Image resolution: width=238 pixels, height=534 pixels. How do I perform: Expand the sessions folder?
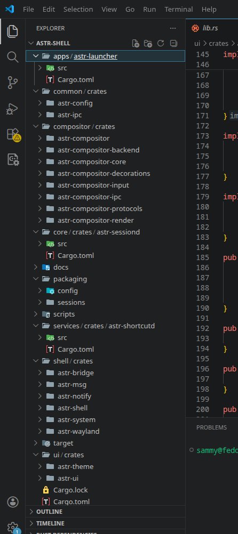39,302
